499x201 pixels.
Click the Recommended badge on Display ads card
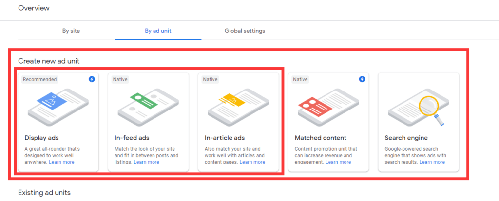(40, 79)
